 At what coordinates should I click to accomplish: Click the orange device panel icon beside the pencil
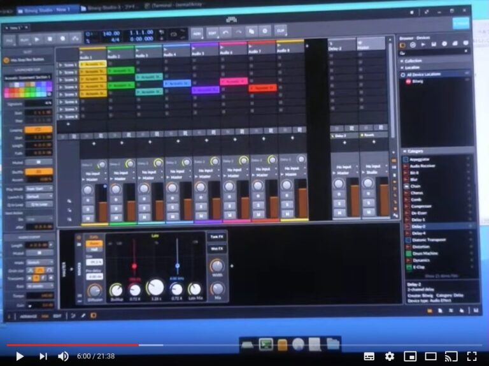click(x=93, y=316)
